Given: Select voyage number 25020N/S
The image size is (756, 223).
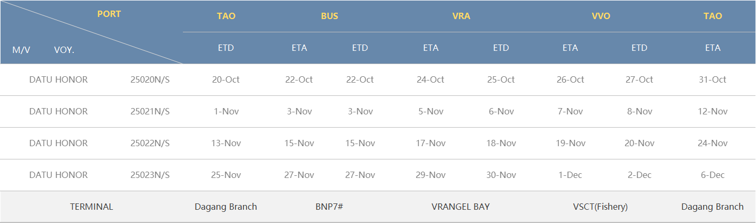Looking at the screenshot, I should pos(150,79).
